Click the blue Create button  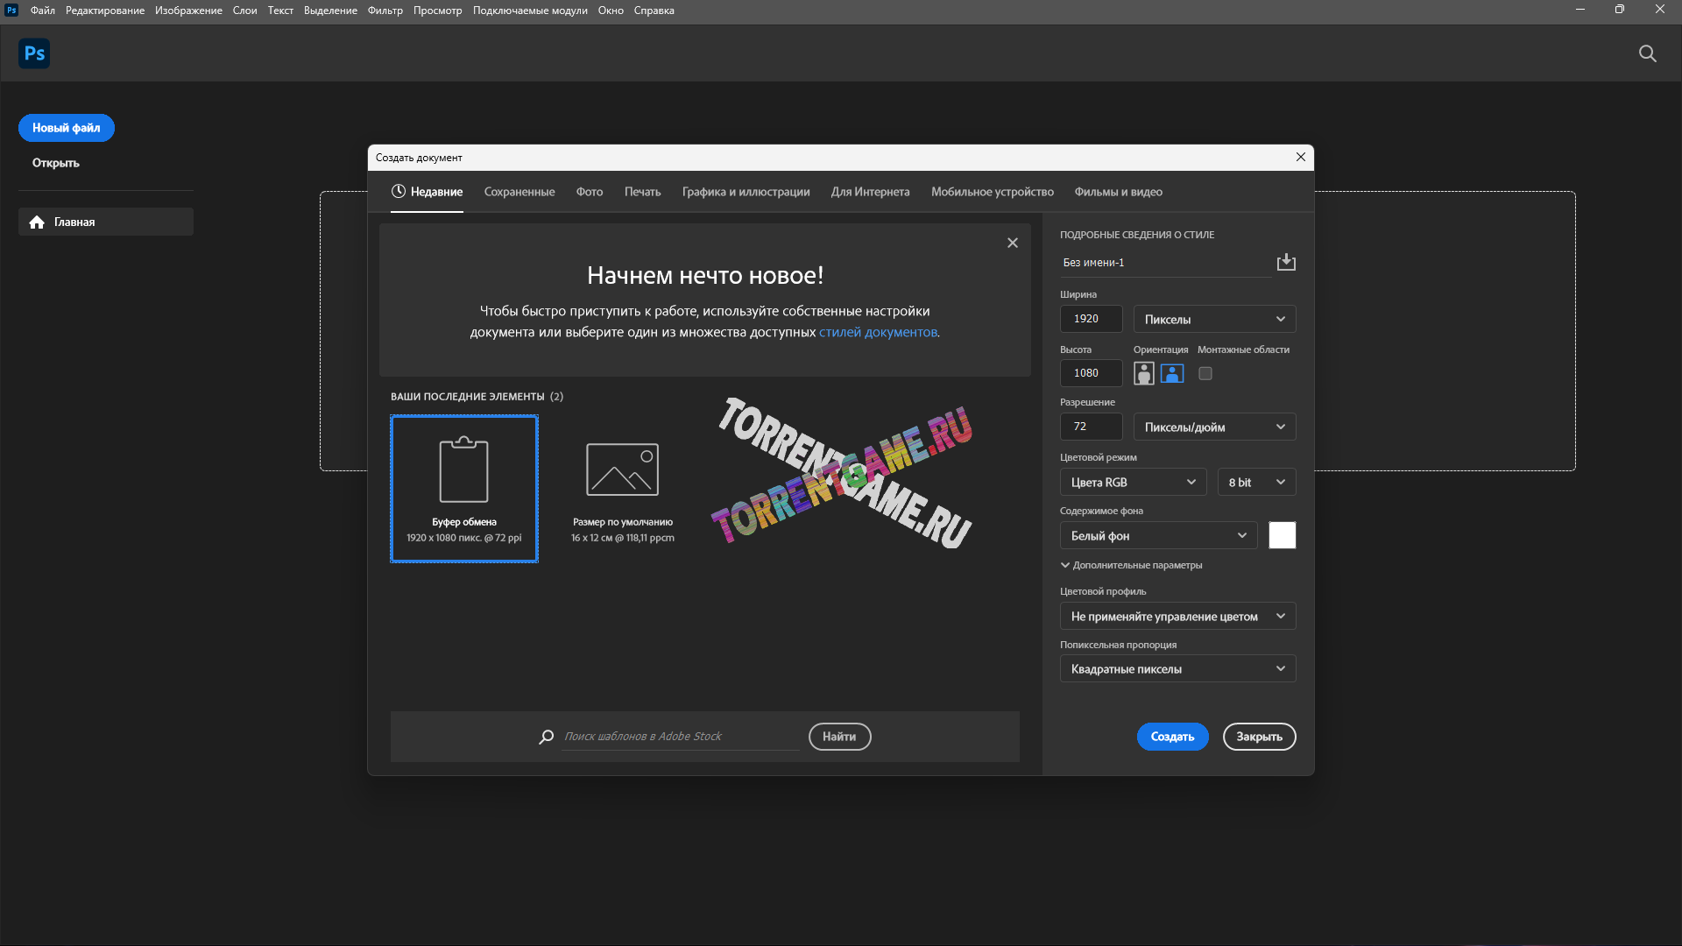point(1171,737)
